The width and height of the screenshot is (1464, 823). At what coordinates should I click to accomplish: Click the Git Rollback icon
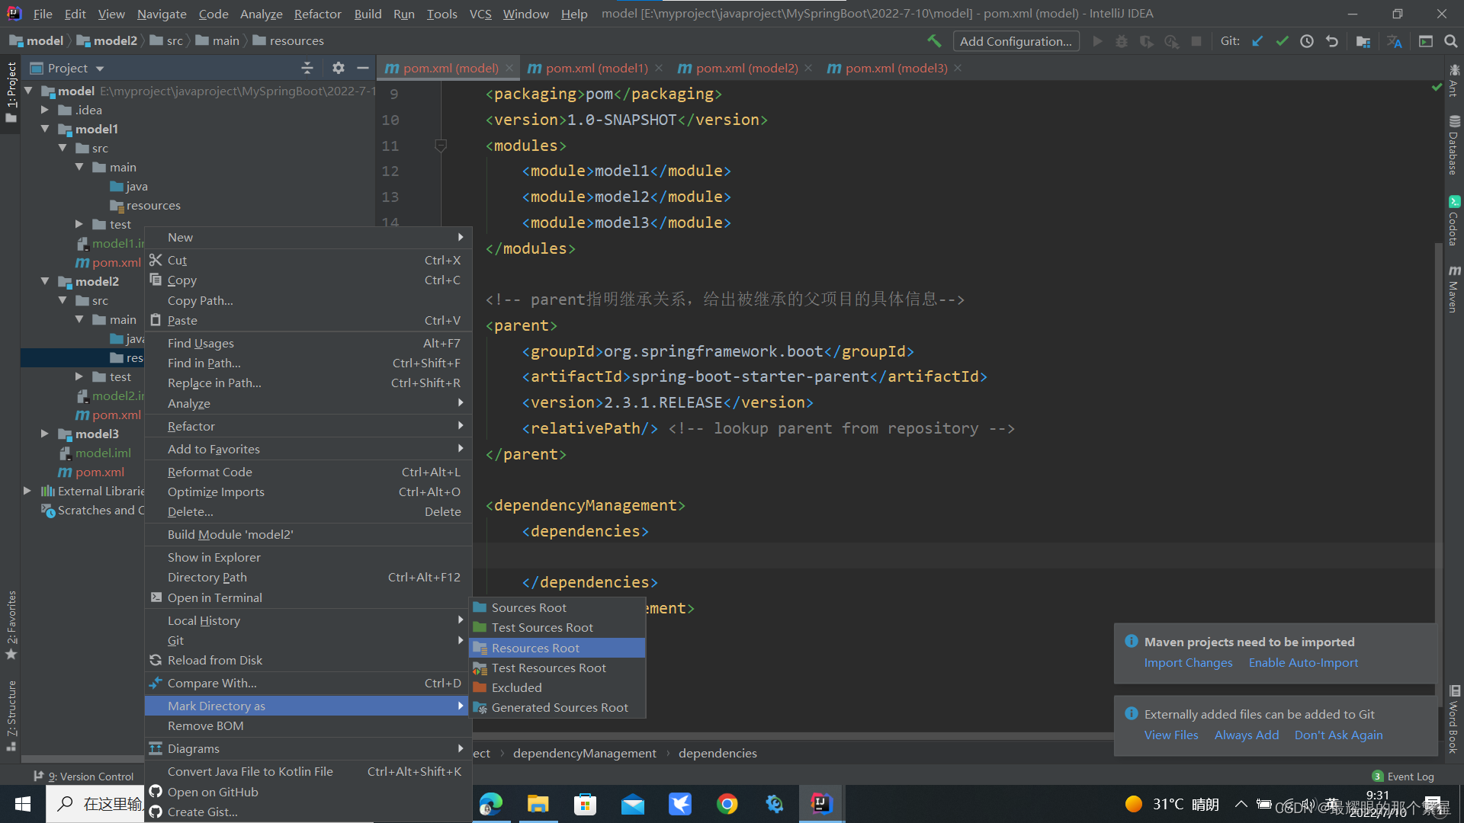[1332, 41]
